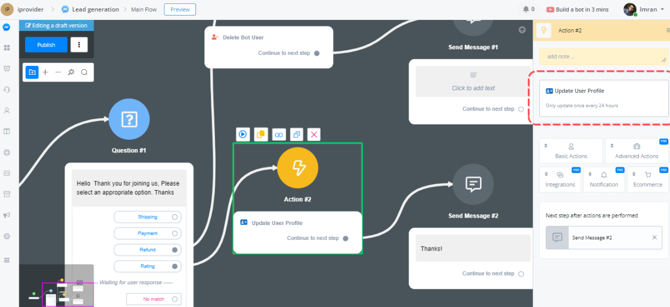The image size is (670, 307).
Task: Select the Payment option connector circle
Action: [175, 233]
